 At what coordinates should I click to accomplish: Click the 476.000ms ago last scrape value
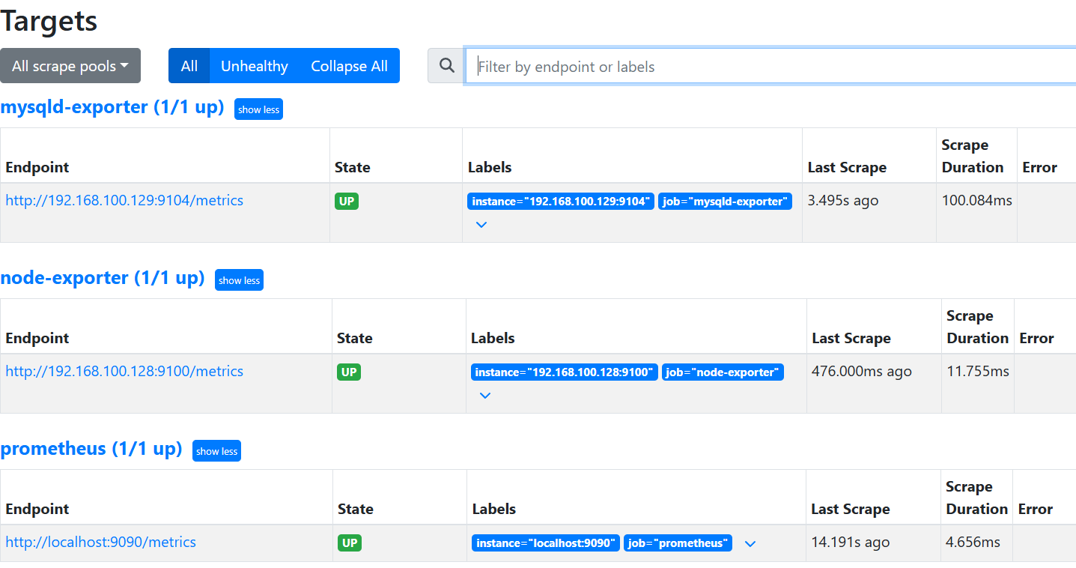(862, 371)
